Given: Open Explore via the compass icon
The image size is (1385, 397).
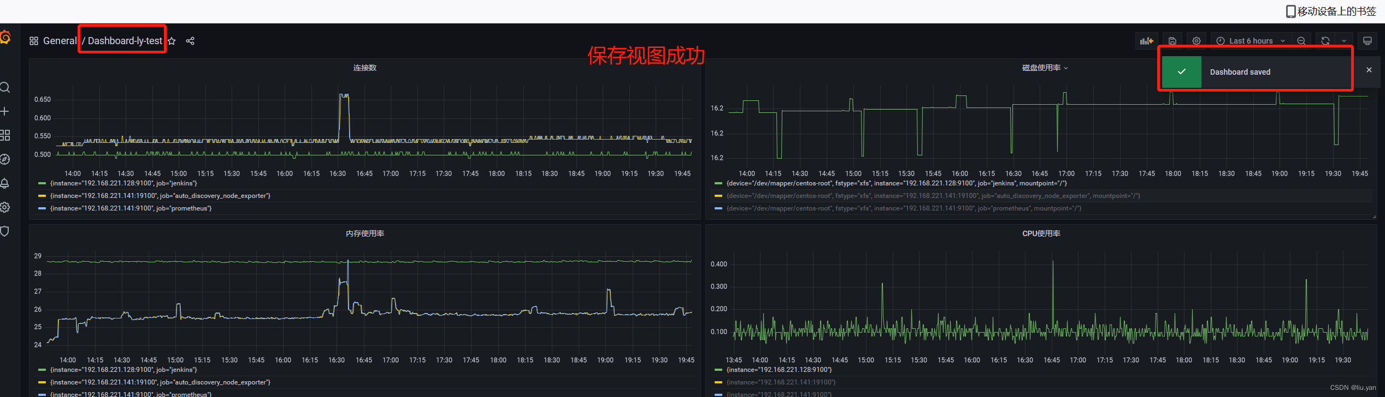Looking at the screenshot, I should pyautogui.click(x=5, y=159).
